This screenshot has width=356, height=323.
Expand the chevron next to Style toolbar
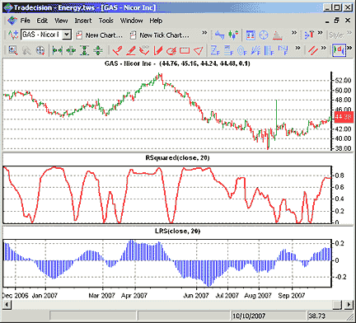pos(349,33)
